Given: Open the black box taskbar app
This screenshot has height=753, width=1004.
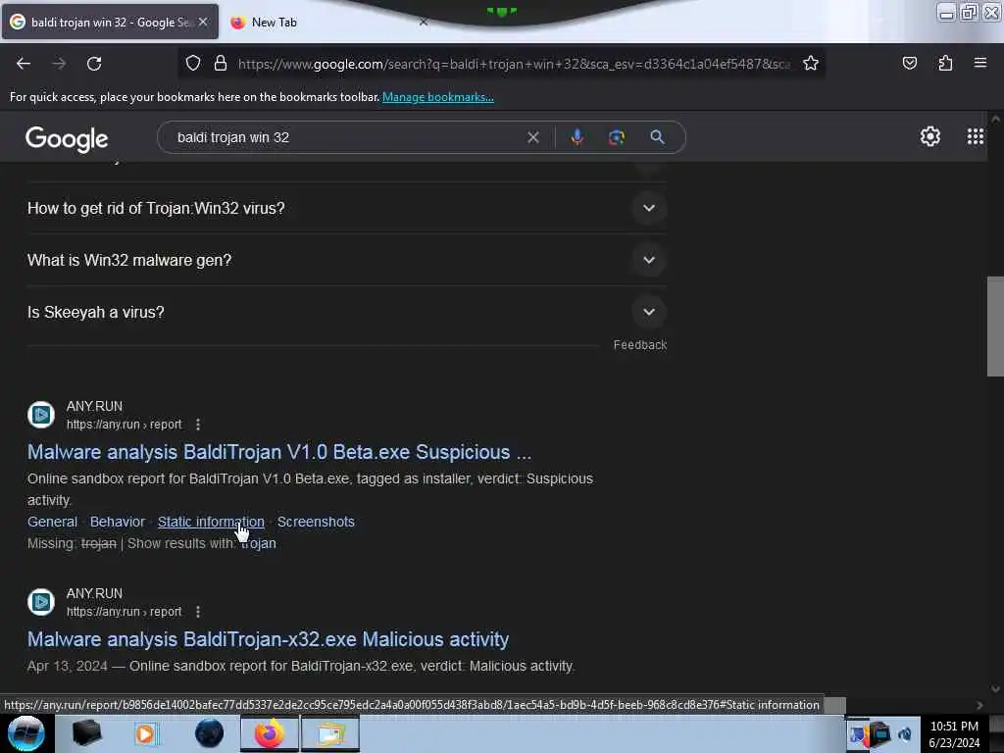Looking at the screenshot, I should click(x=86, y=733).
